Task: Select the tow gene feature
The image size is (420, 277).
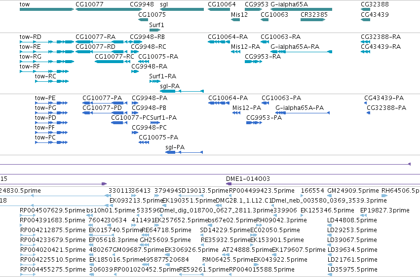Action: (46, 9)
